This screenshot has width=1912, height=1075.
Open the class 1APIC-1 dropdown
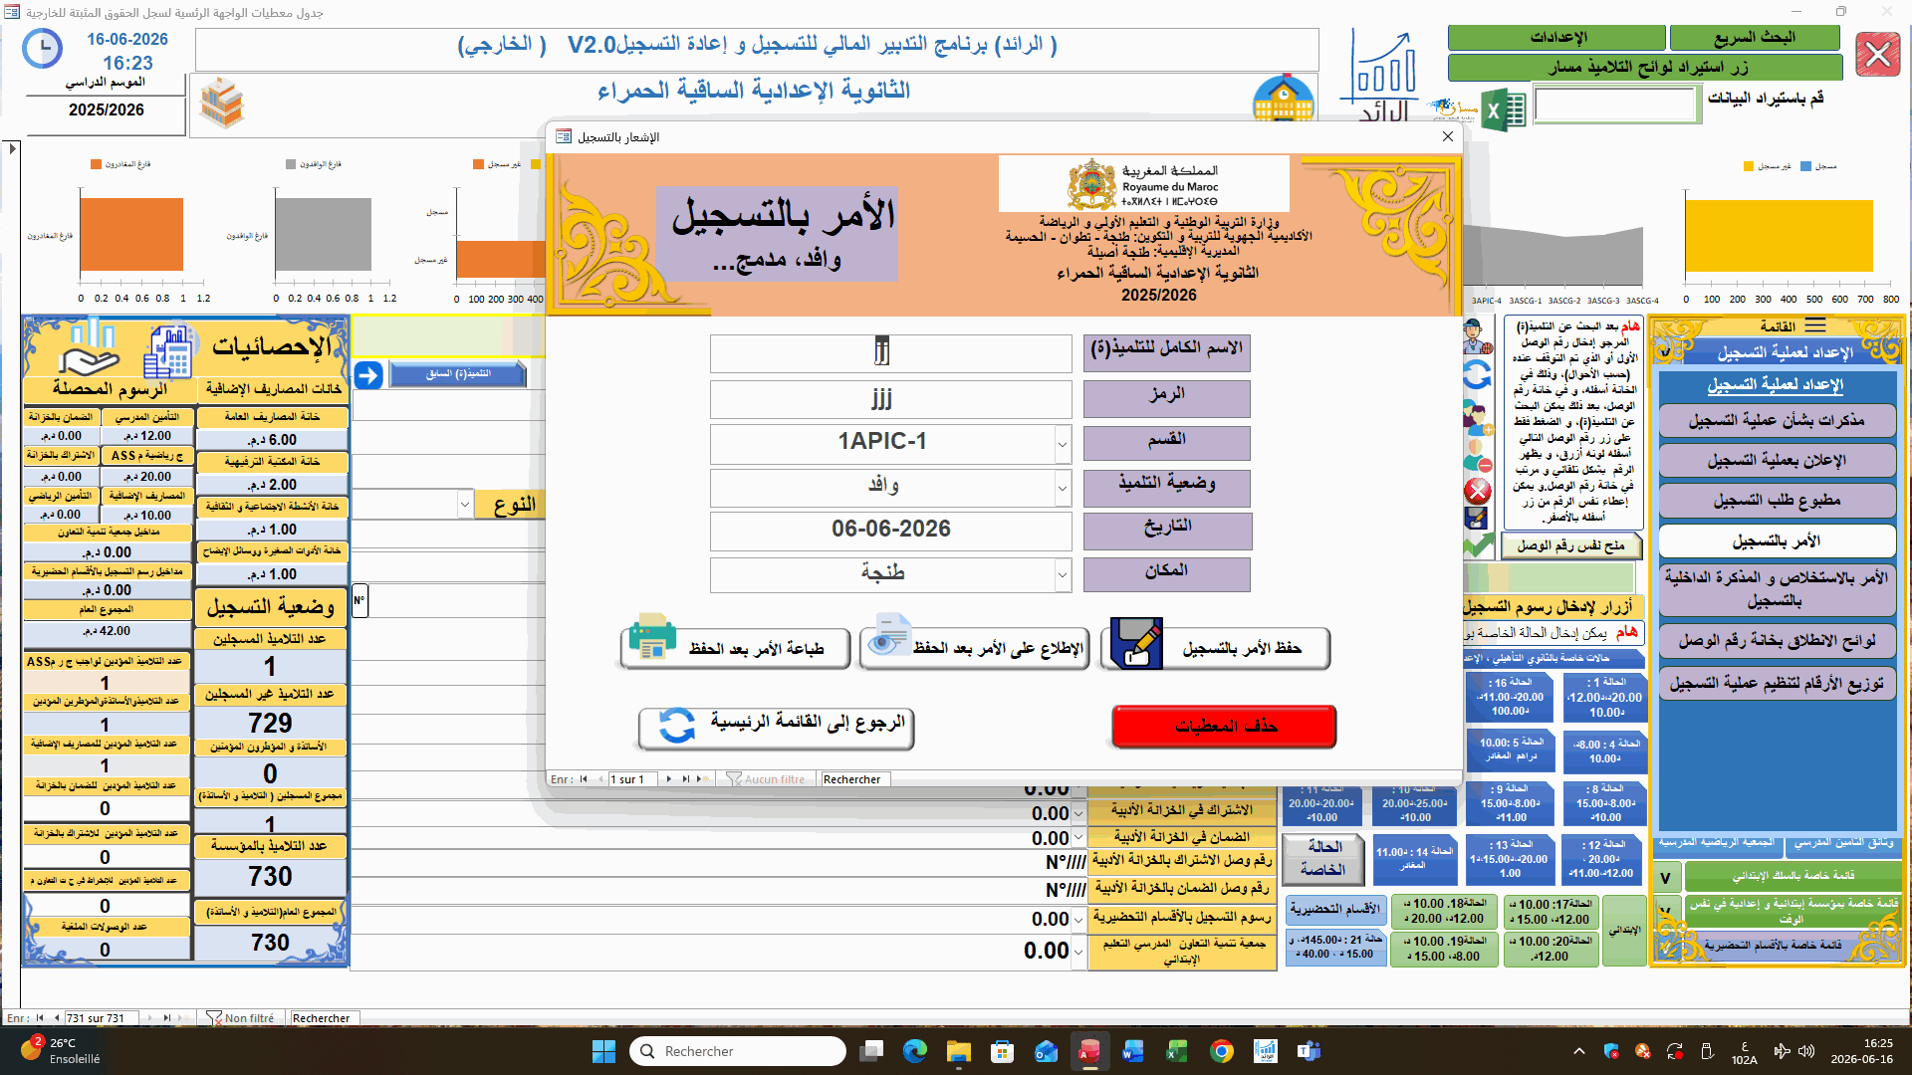tap(1063, 444)
